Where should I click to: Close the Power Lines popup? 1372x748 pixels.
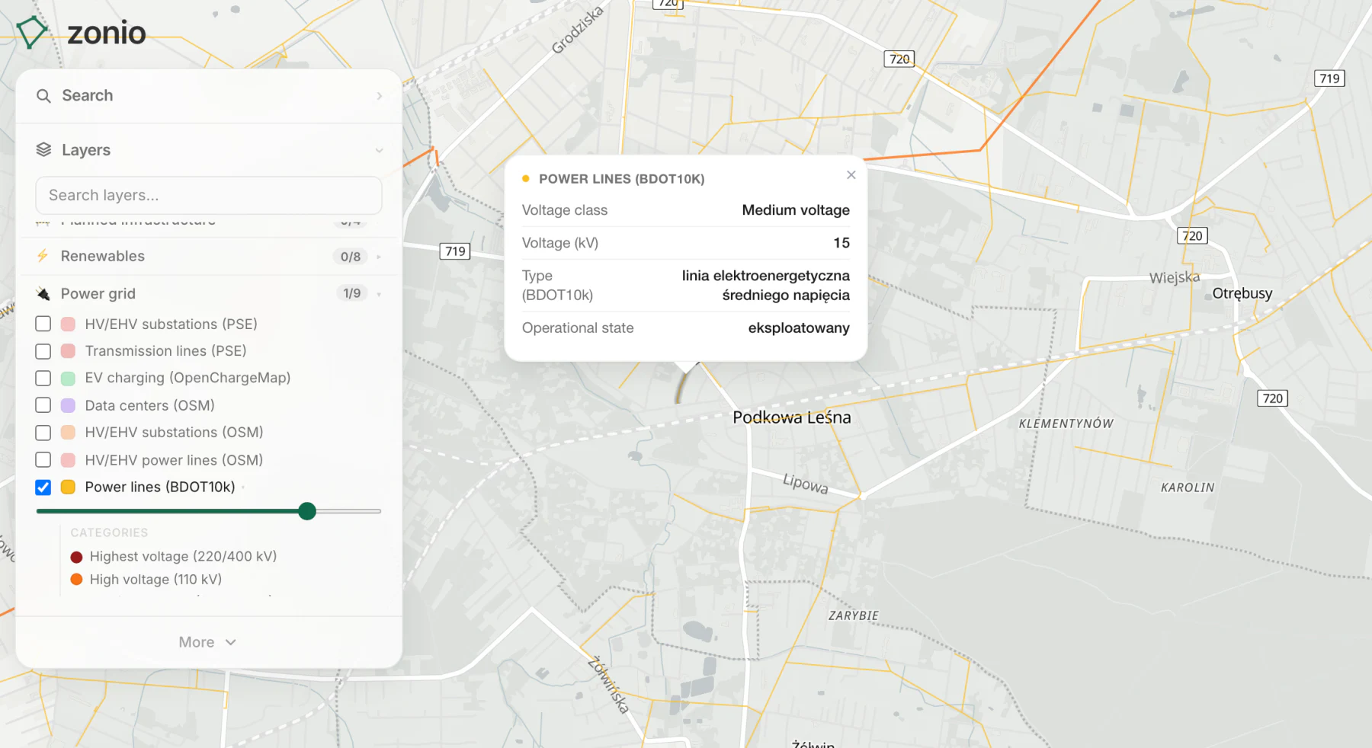click(851, 175)
